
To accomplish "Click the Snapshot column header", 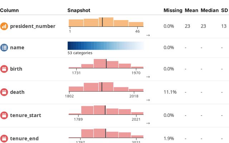I will point(79,10).
